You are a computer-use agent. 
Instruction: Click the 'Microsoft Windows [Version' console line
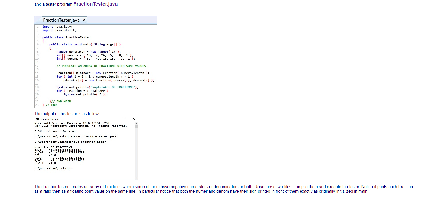point(72,123)
